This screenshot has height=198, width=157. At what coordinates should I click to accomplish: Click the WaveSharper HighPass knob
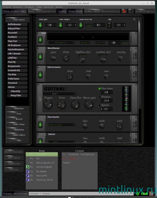[83, 60]
